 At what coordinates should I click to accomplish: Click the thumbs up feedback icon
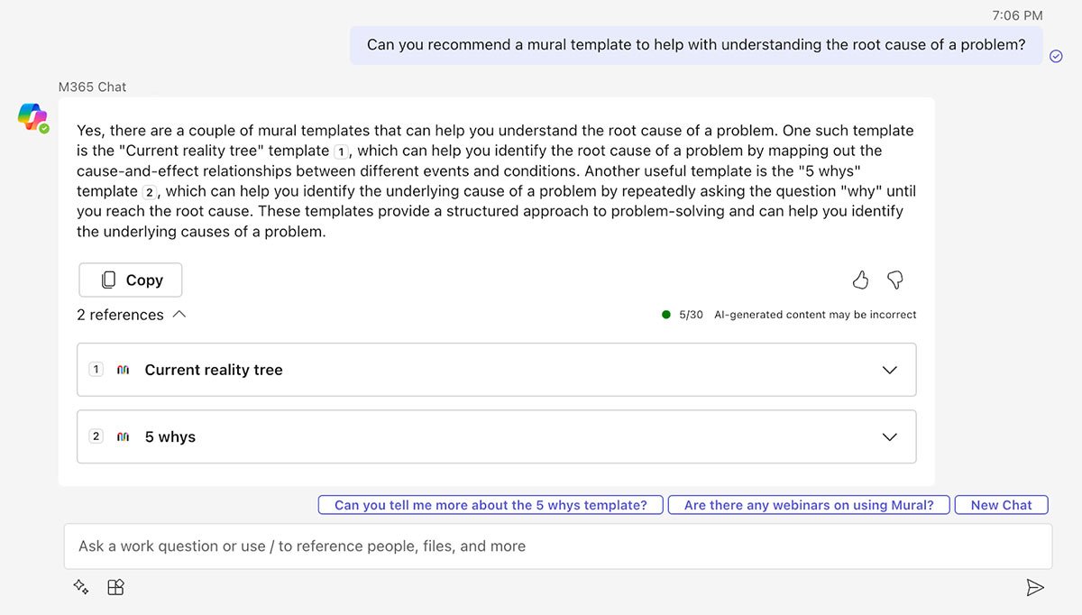[x=860, y=280]
